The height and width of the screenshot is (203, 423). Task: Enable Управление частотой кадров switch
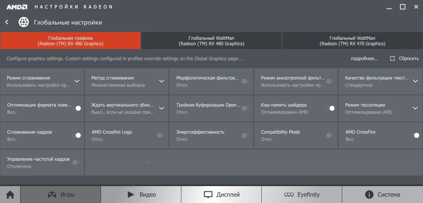pos(76,162)
